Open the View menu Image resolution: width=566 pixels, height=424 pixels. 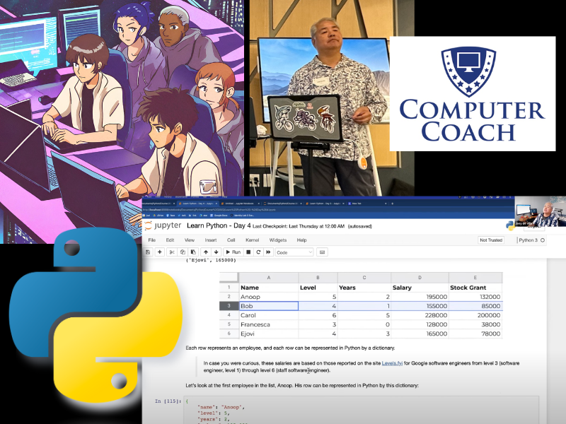point(190,240)
